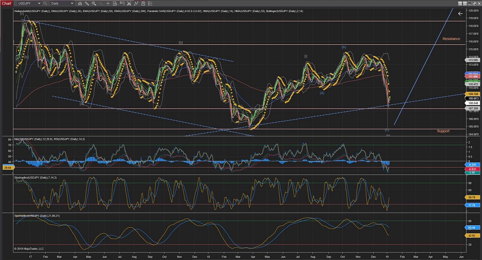Select the crosshair cursor icon
Viewport: 482px width, 260px height.
(108, 4)
